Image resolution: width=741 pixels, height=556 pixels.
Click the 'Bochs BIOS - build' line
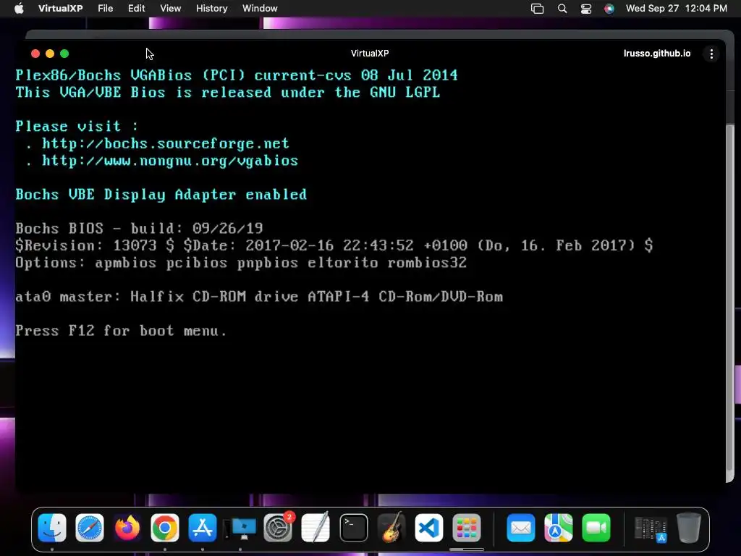pos(139,228)
